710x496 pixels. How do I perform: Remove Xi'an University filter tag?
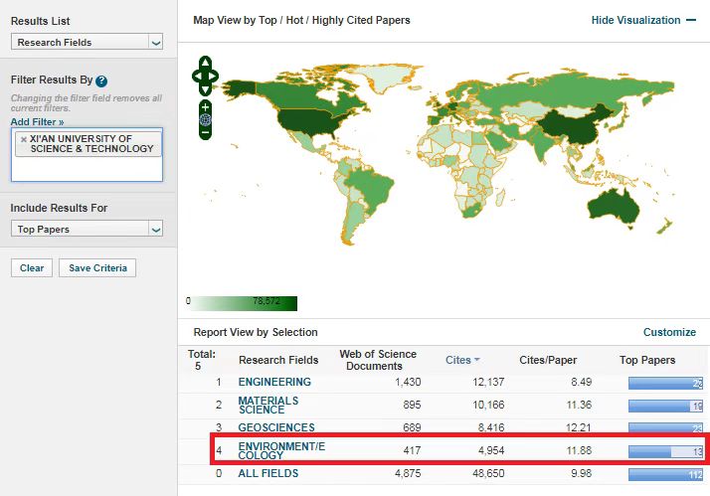(x=24, y=139)
